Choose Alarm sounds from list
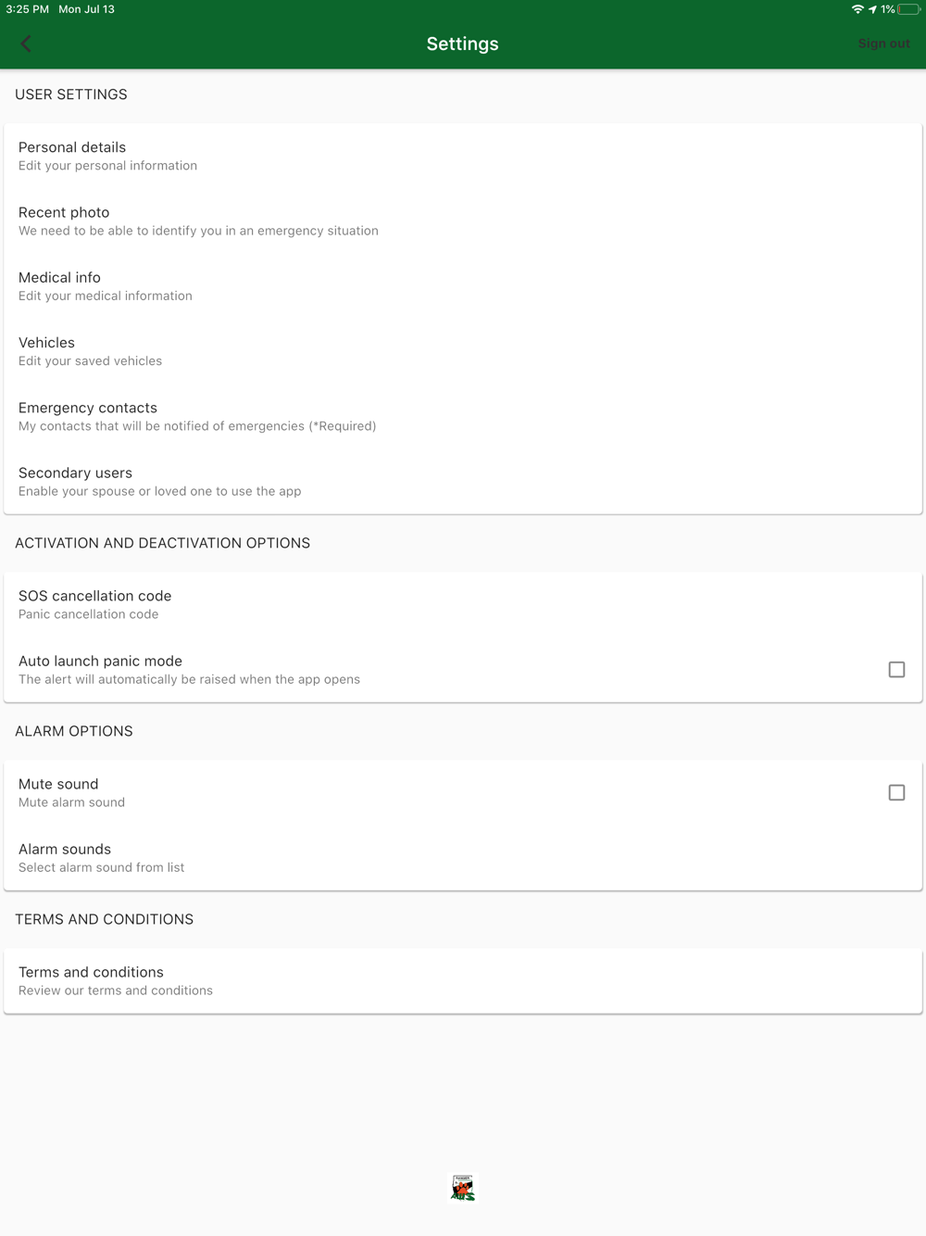The image size is (926, 1236). (463, 857)
